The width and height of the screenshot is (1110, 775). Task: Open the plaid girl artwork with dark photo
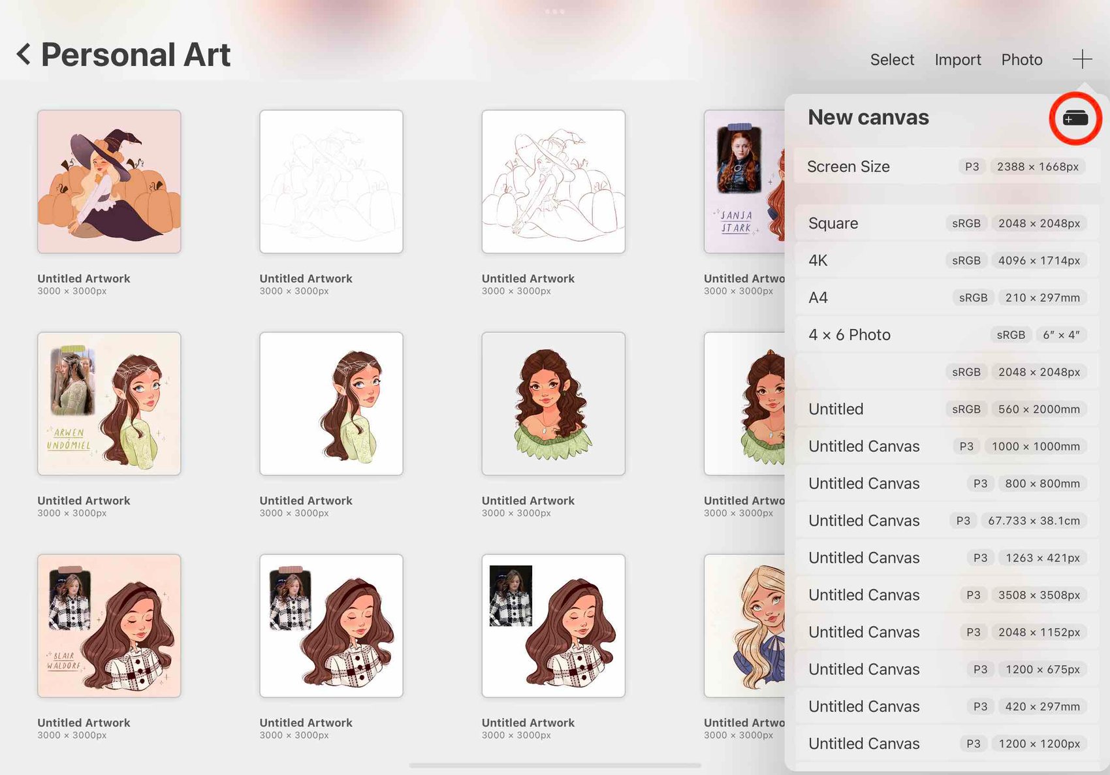coord(553,625)
